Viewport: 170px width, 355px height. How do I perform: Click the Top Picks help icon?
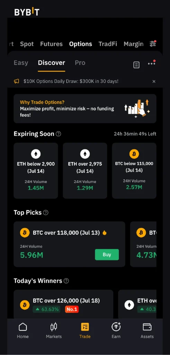[46, 213]
